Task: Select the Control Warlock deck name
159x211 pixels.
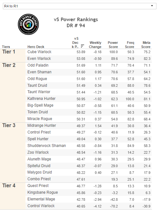Action: click(41, 206)
